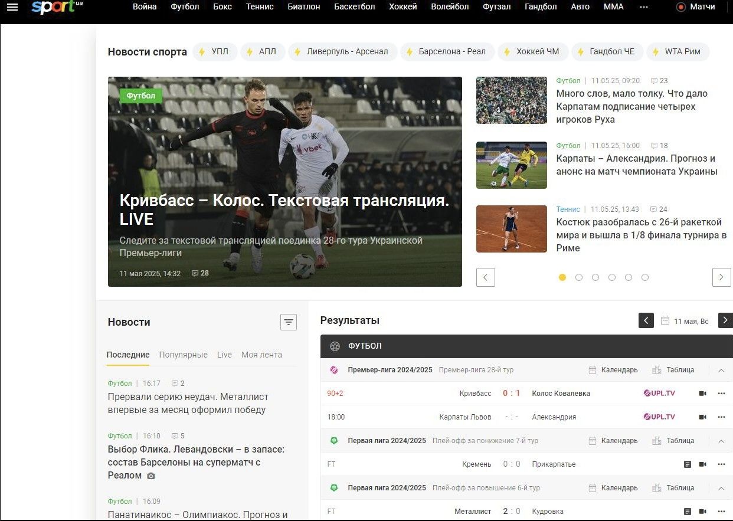Select the sixth carousel dot
Image resolution: width=733 pixels, height=521 pixels.
click(645, 277)
